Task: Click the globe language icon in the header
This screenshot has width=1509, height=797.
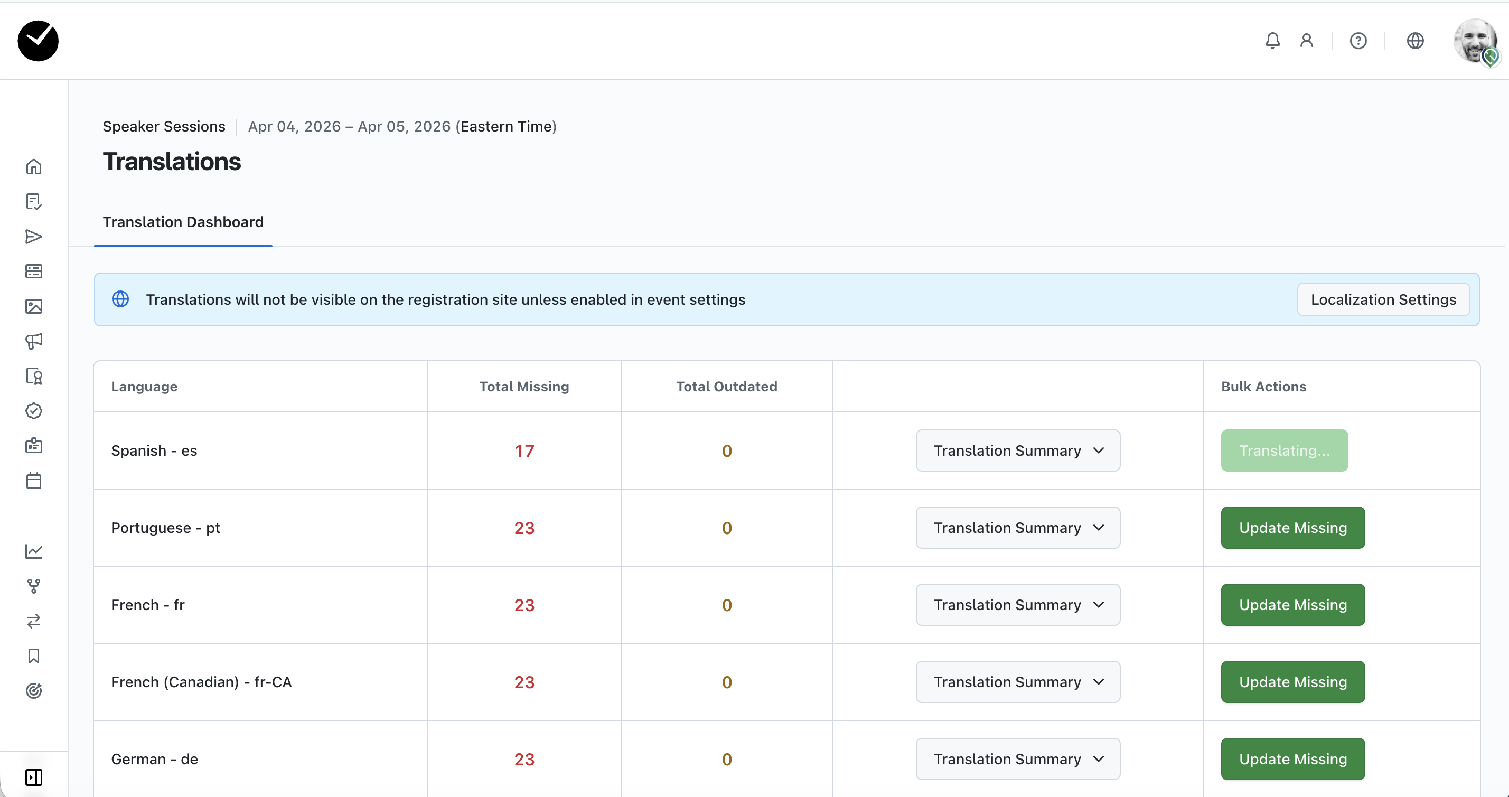Action: coord(1414,41)
